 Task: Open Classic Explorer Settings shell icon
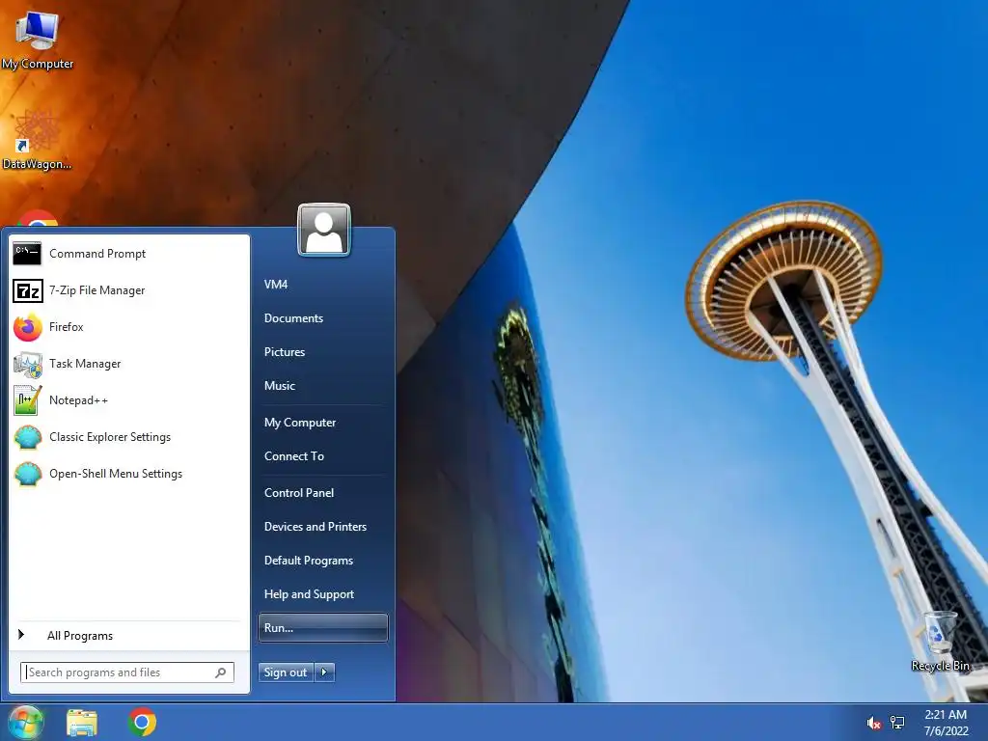coord(27,437)
